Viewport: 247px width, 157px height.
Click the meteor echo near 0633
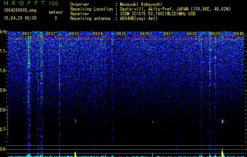(75, 121)
